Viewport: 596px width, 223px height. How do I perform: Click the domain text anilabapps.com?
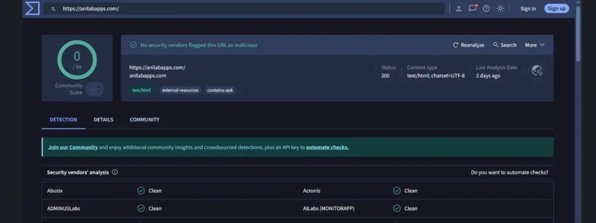147,75
